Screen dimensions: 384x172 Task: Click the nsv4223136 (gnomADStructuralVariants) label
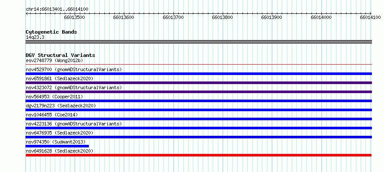coord(74,124)
